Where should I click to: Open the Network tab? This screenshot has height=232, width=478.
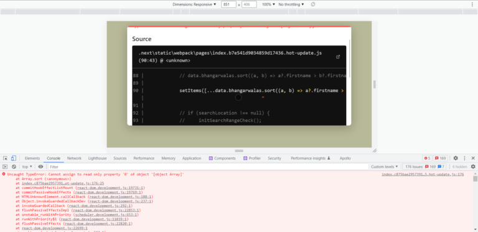click(75, 159)
